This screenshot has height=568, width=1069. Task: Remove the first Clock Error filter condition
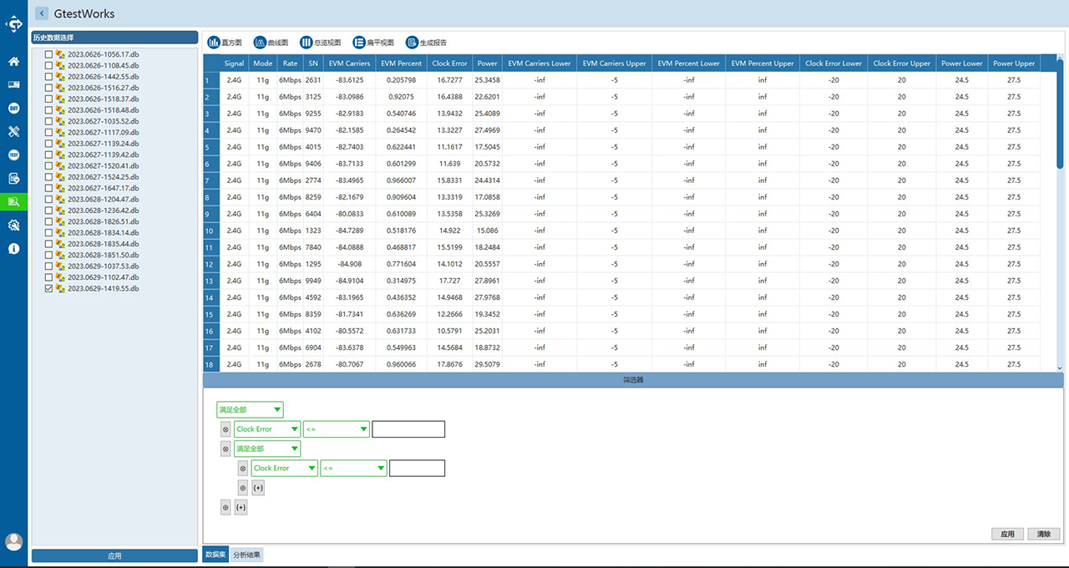(225, 429)
